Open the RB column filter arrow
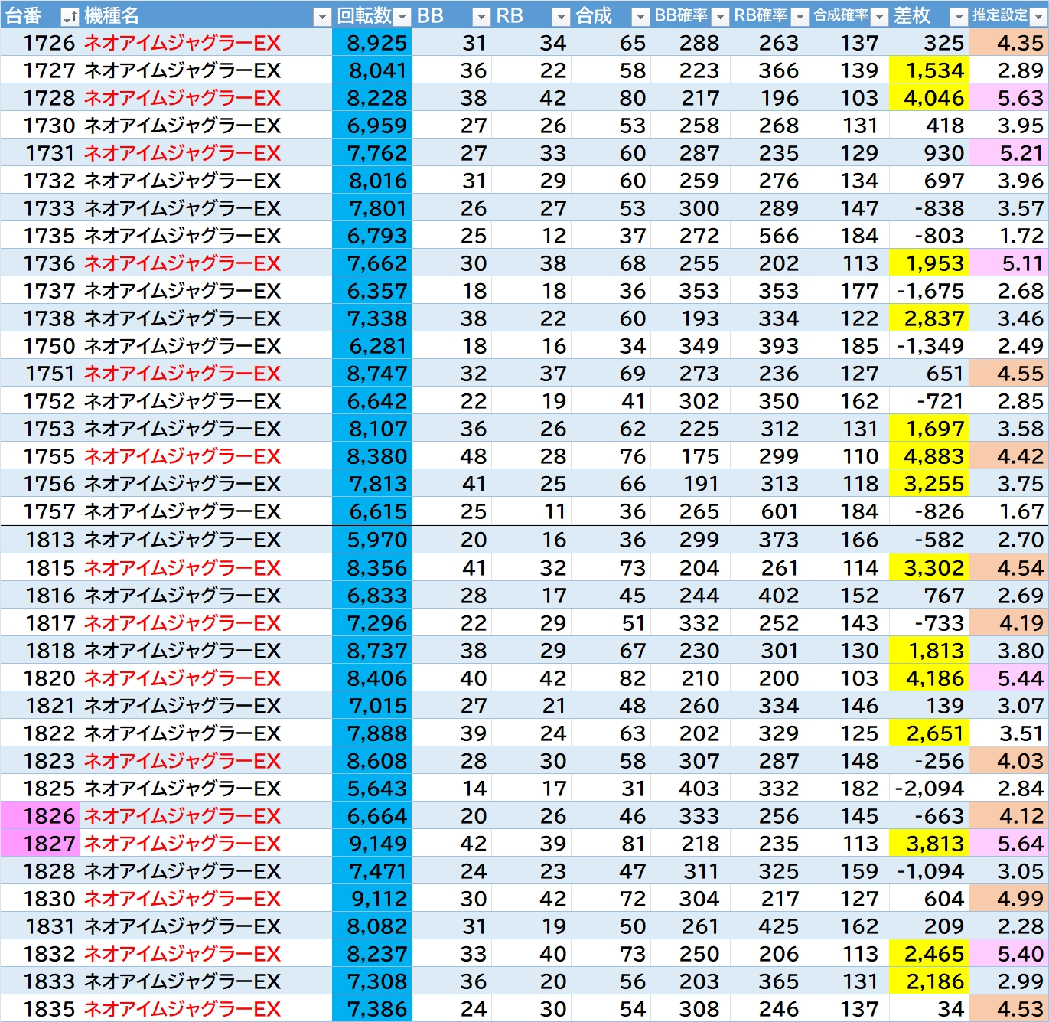Screen dimensions: 1049x1022 coord(561,17)
